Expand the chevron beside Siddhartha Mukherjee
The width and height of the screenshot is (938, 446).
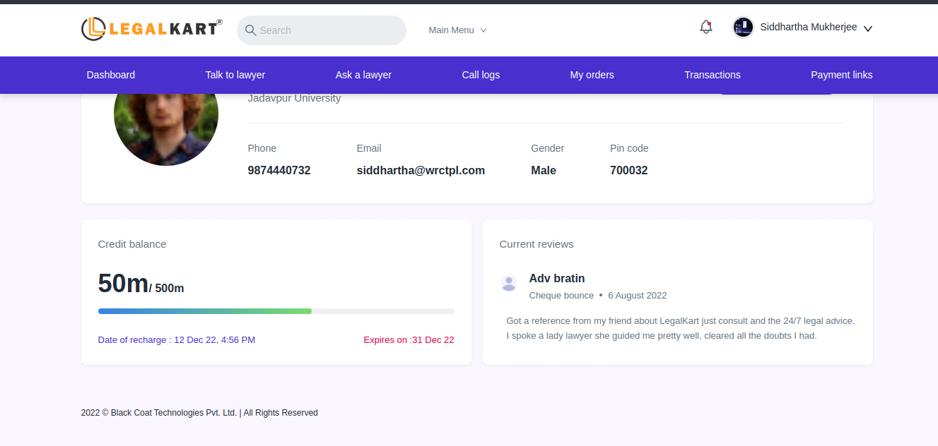pos(868,29)
